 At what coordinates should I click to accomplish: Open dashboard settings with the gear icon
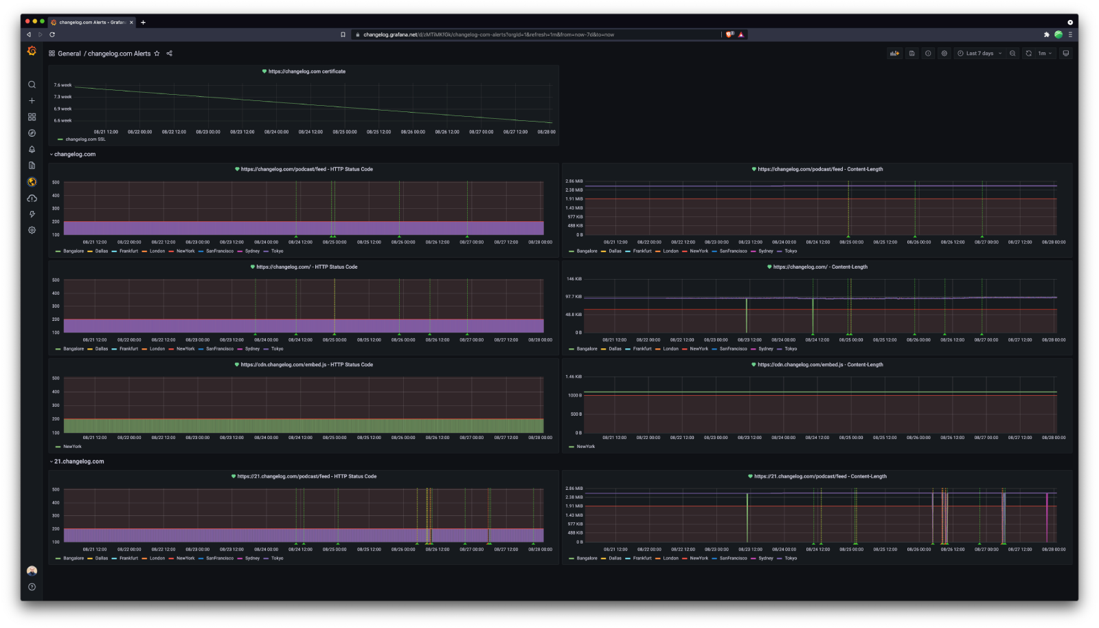coord(944,53)
